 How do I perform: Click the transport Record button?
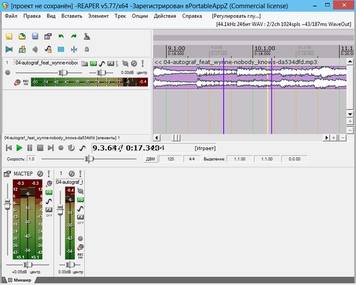(61, 148)
